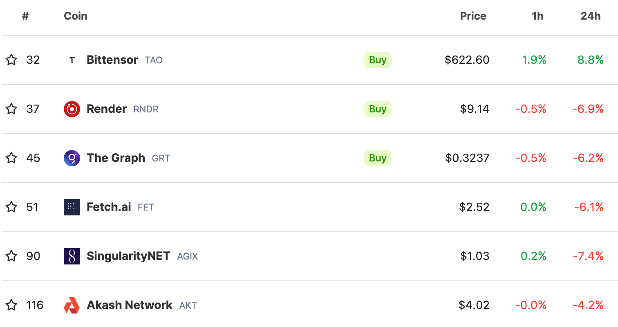Sort by the 1h column header
Screen dimensions: 618x327
pyautogui.click(x=537, y=16)
